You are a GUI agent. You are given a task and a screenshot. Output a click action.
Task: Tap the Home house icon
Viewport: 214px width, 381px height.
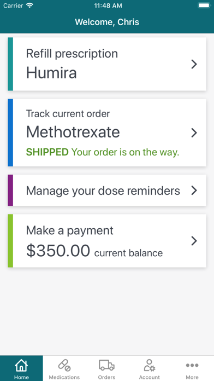21,365
